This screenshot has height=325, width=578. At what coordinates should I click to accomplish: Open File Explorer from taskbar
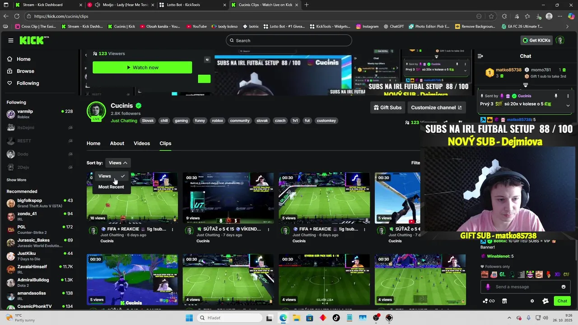296,318
